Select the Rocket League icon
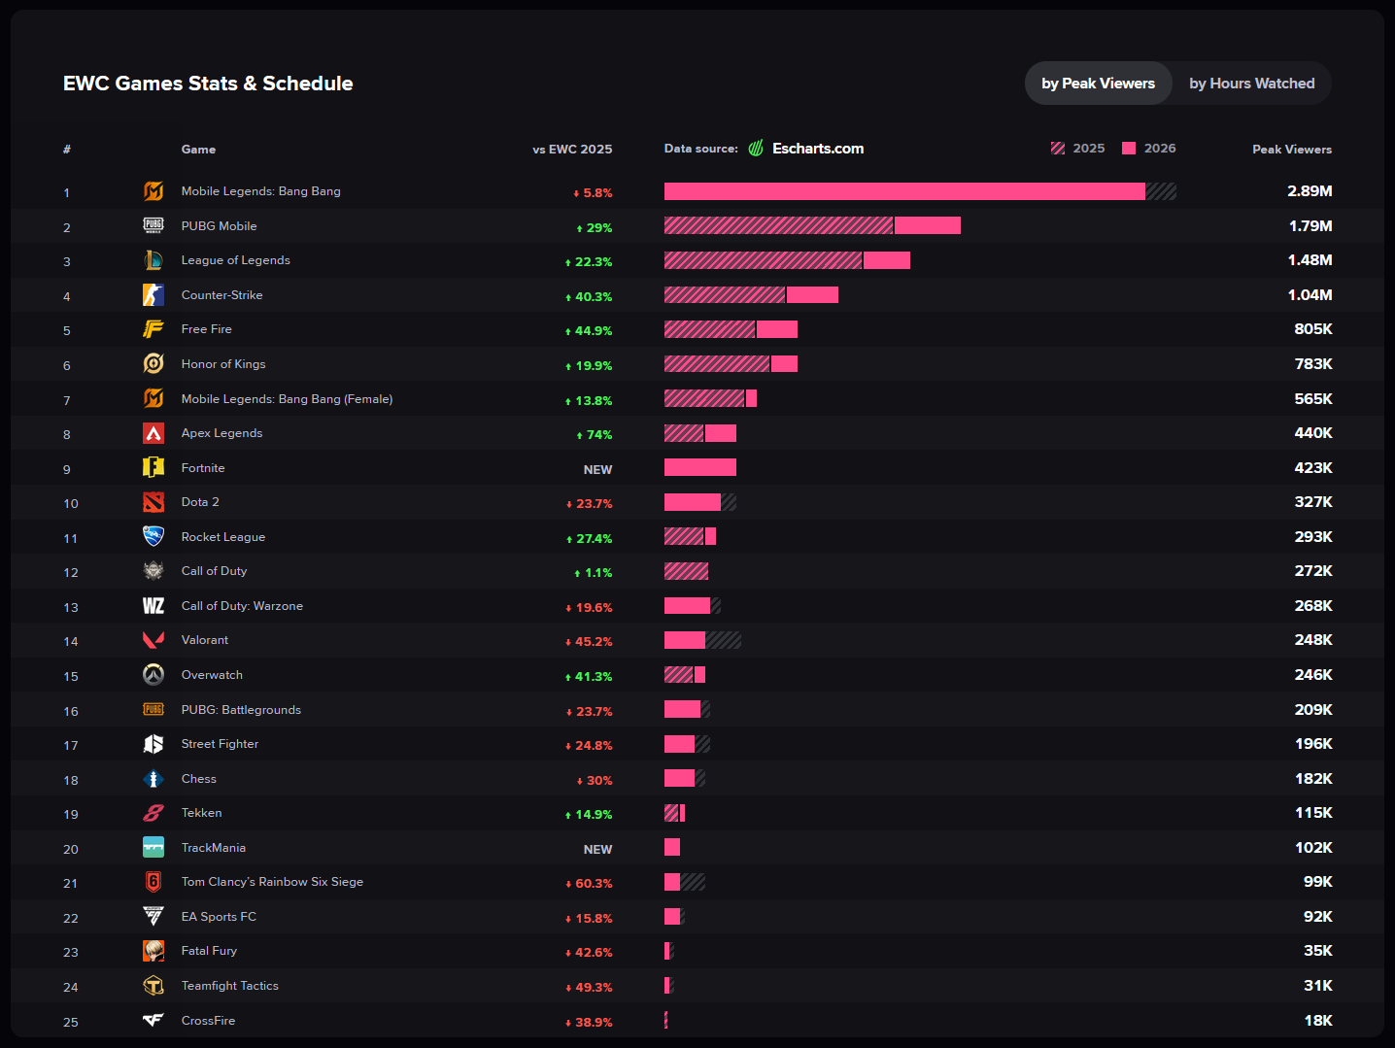Image resolution: width=1395 pixels, height=1048 pixels. [153, 536]
